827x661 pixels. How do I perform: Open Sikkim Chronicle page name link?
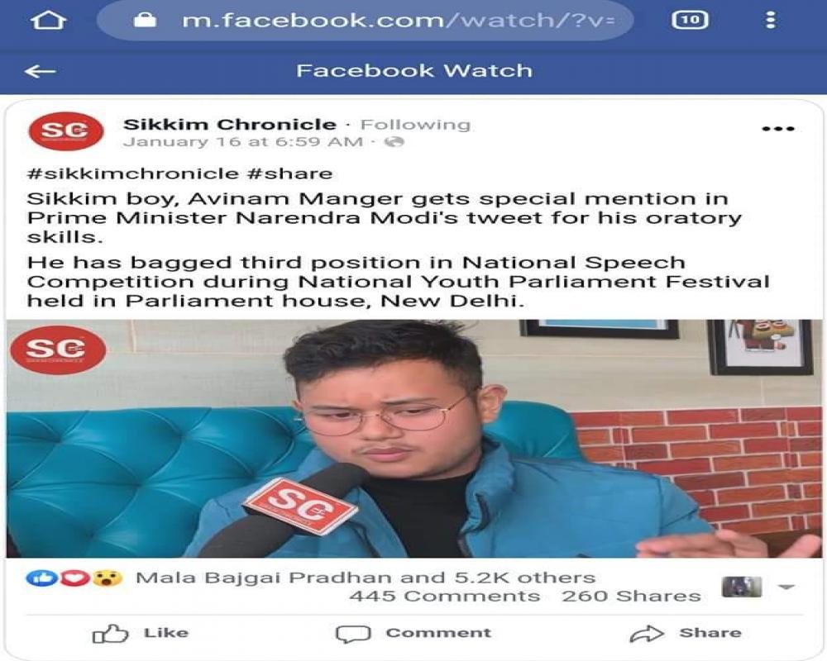[x=230, y=125]
